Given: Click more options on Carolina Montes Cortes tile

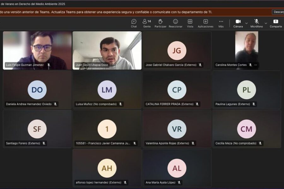Looking at the screenshot, I should coord(256,65).
